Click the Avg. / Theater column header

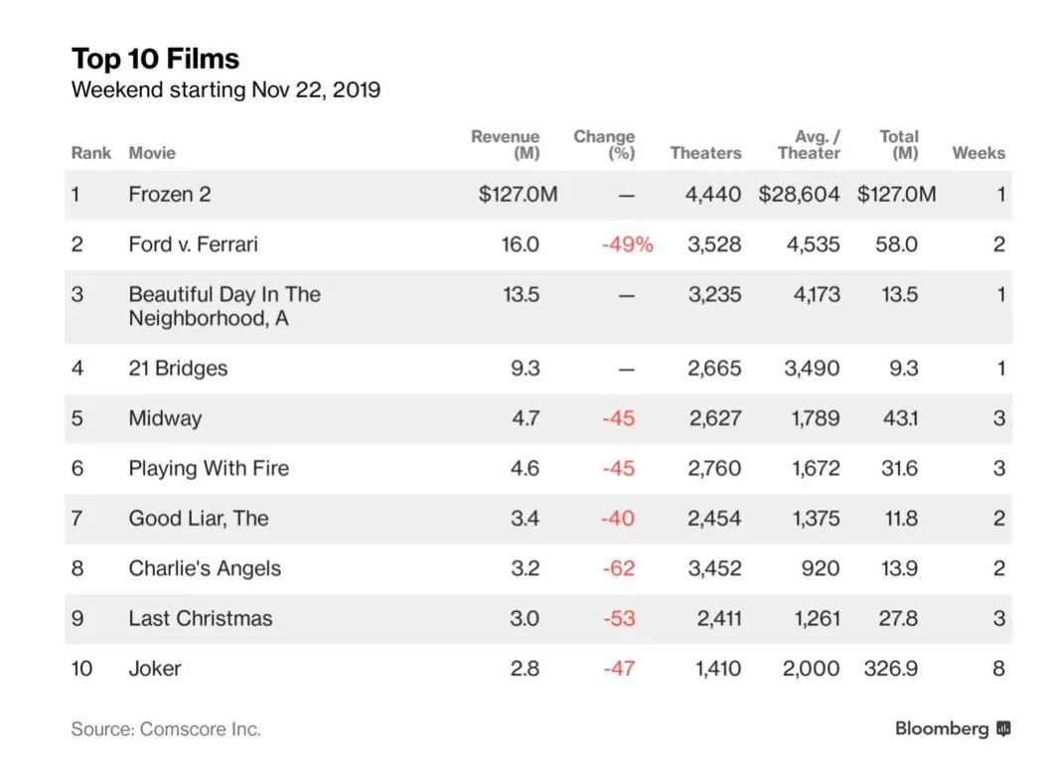pos(810,145)
